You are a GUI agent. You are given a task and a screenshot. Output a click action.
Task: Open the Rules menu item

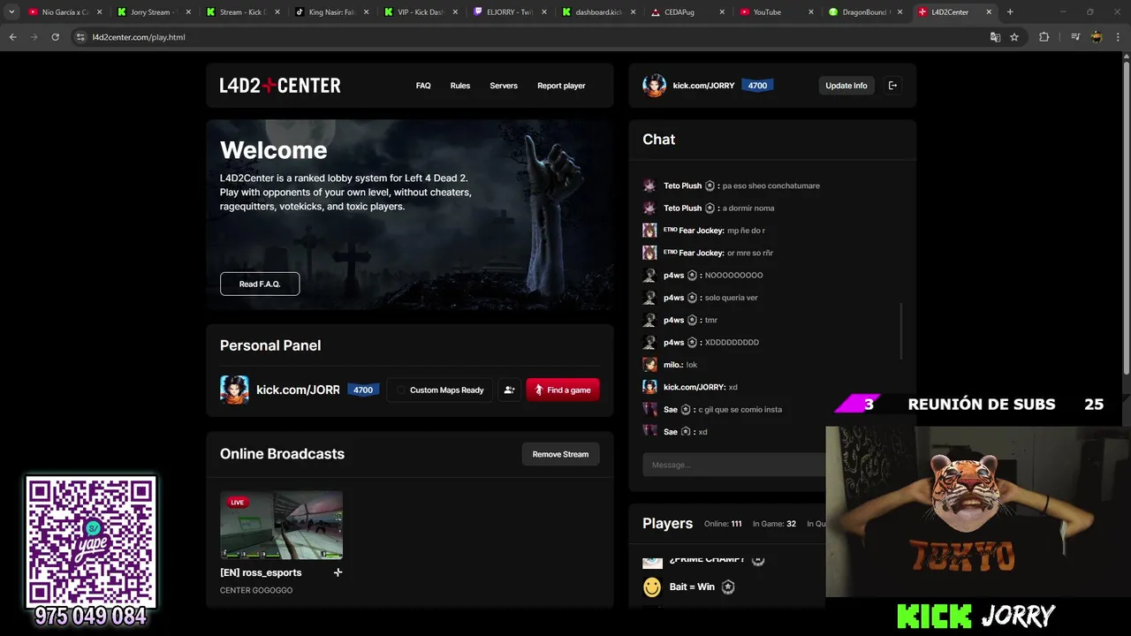(x=460, y=86)
